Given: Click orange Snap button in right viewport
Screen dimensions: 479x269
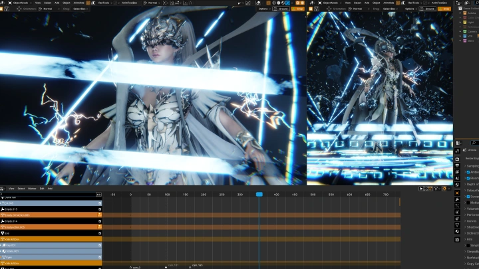Looking at the screenshot, I should (444, 9).
